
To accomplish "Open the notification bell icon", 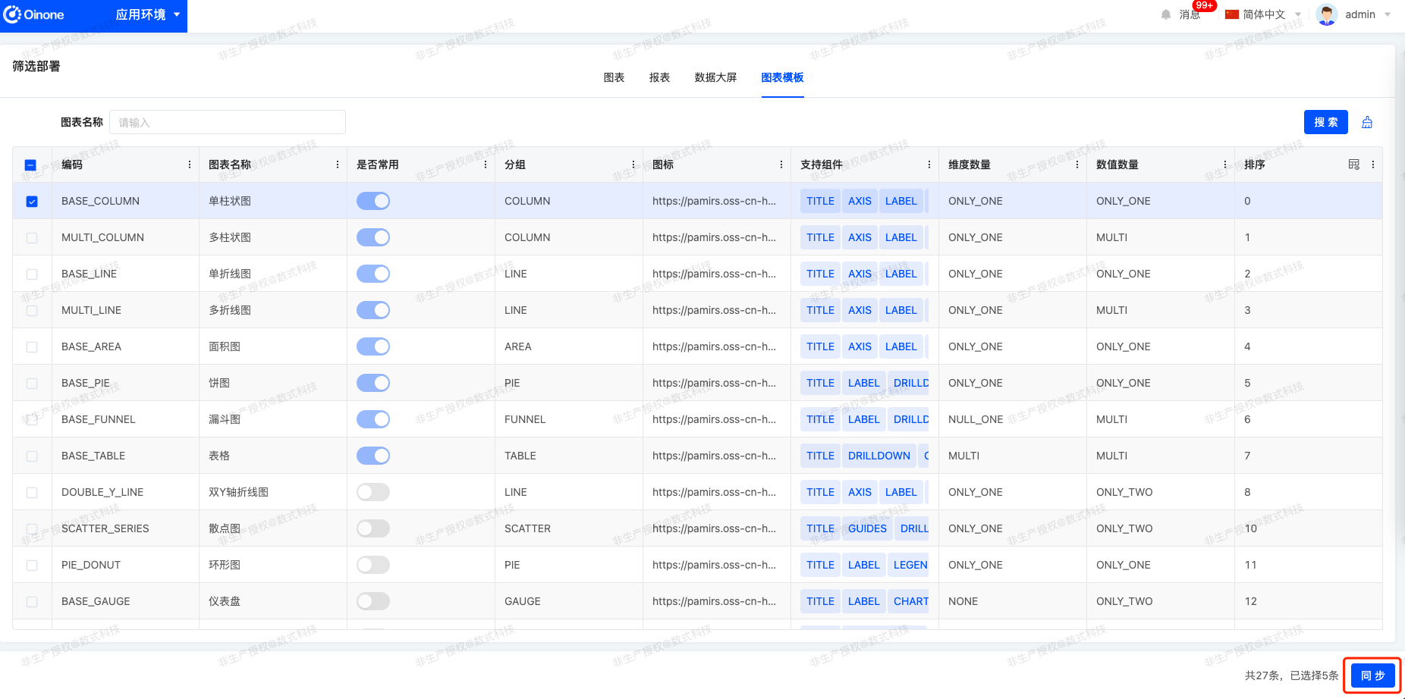I will (1166, 14).
